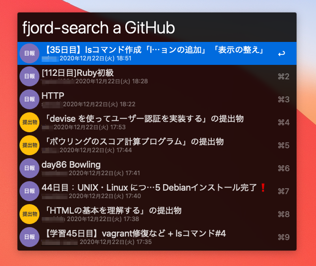
Task: Click the red exclamation mark after Debianインストール完了
Action: pyautogui.click(x=263, y=188)
